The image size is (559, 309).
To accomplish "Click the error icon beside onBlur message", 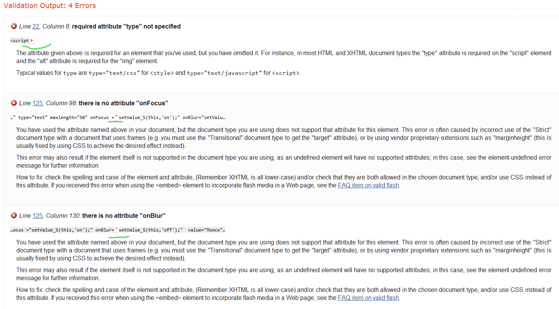I will [x=14, y=216].
